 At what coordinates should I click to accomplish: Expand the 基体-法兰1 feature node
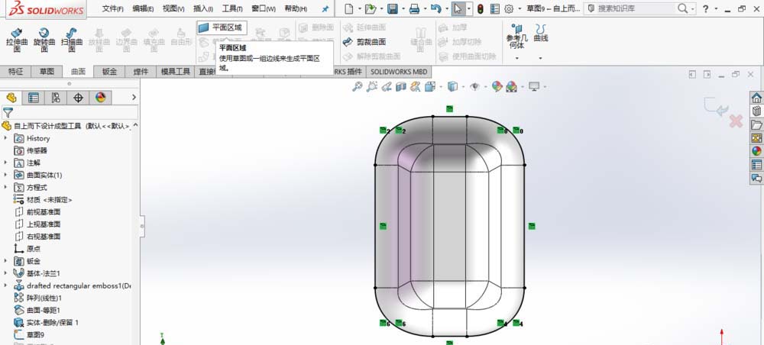click(6, 273)
